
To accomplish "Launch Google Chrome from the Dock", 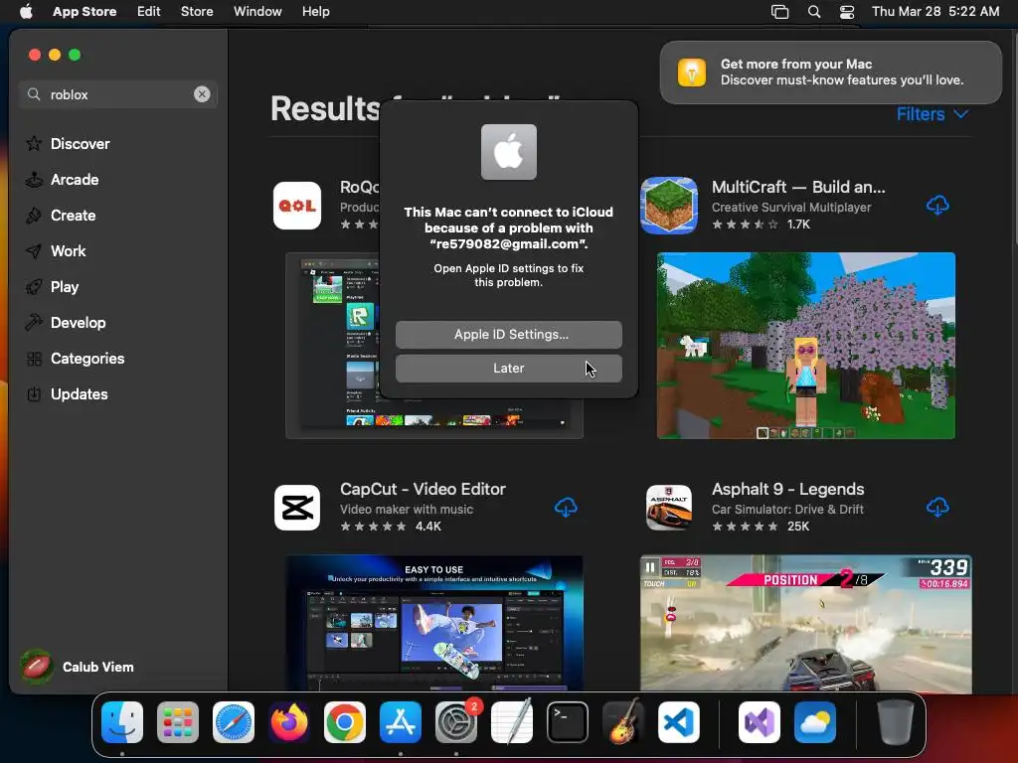I will (345, 722).
